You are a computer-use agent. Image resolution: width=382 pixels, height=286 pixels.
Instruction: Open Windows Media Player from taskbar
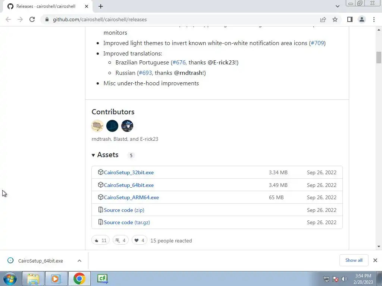[56, 279]
